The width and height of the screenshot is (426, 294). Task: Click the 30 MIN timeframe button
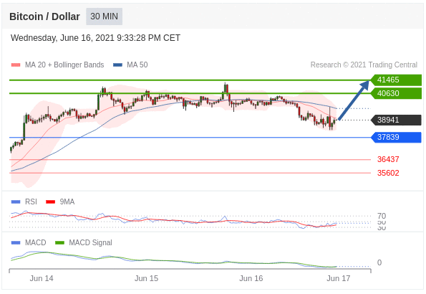(104, 16)
